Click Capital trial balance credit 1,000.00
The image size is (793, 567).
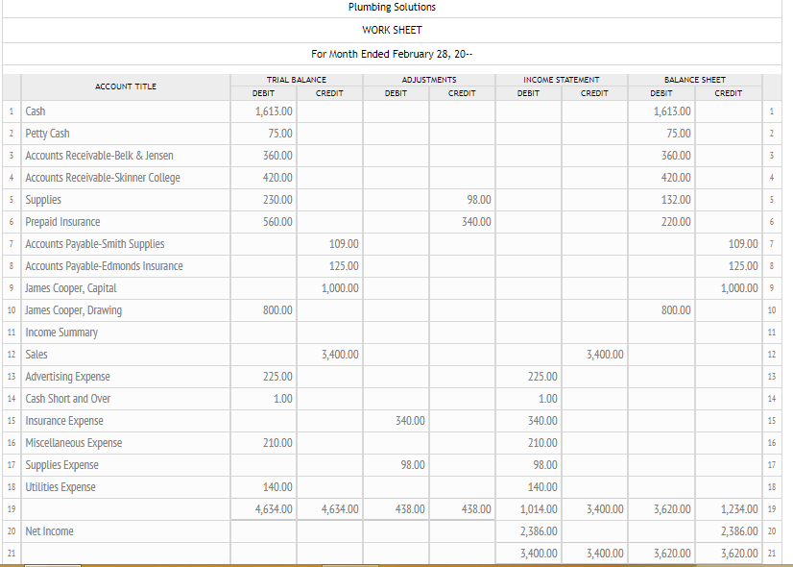coord(329,288)
